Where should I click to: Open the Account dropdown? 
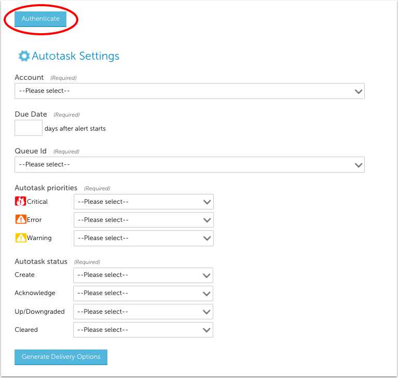tap(189, 91)
